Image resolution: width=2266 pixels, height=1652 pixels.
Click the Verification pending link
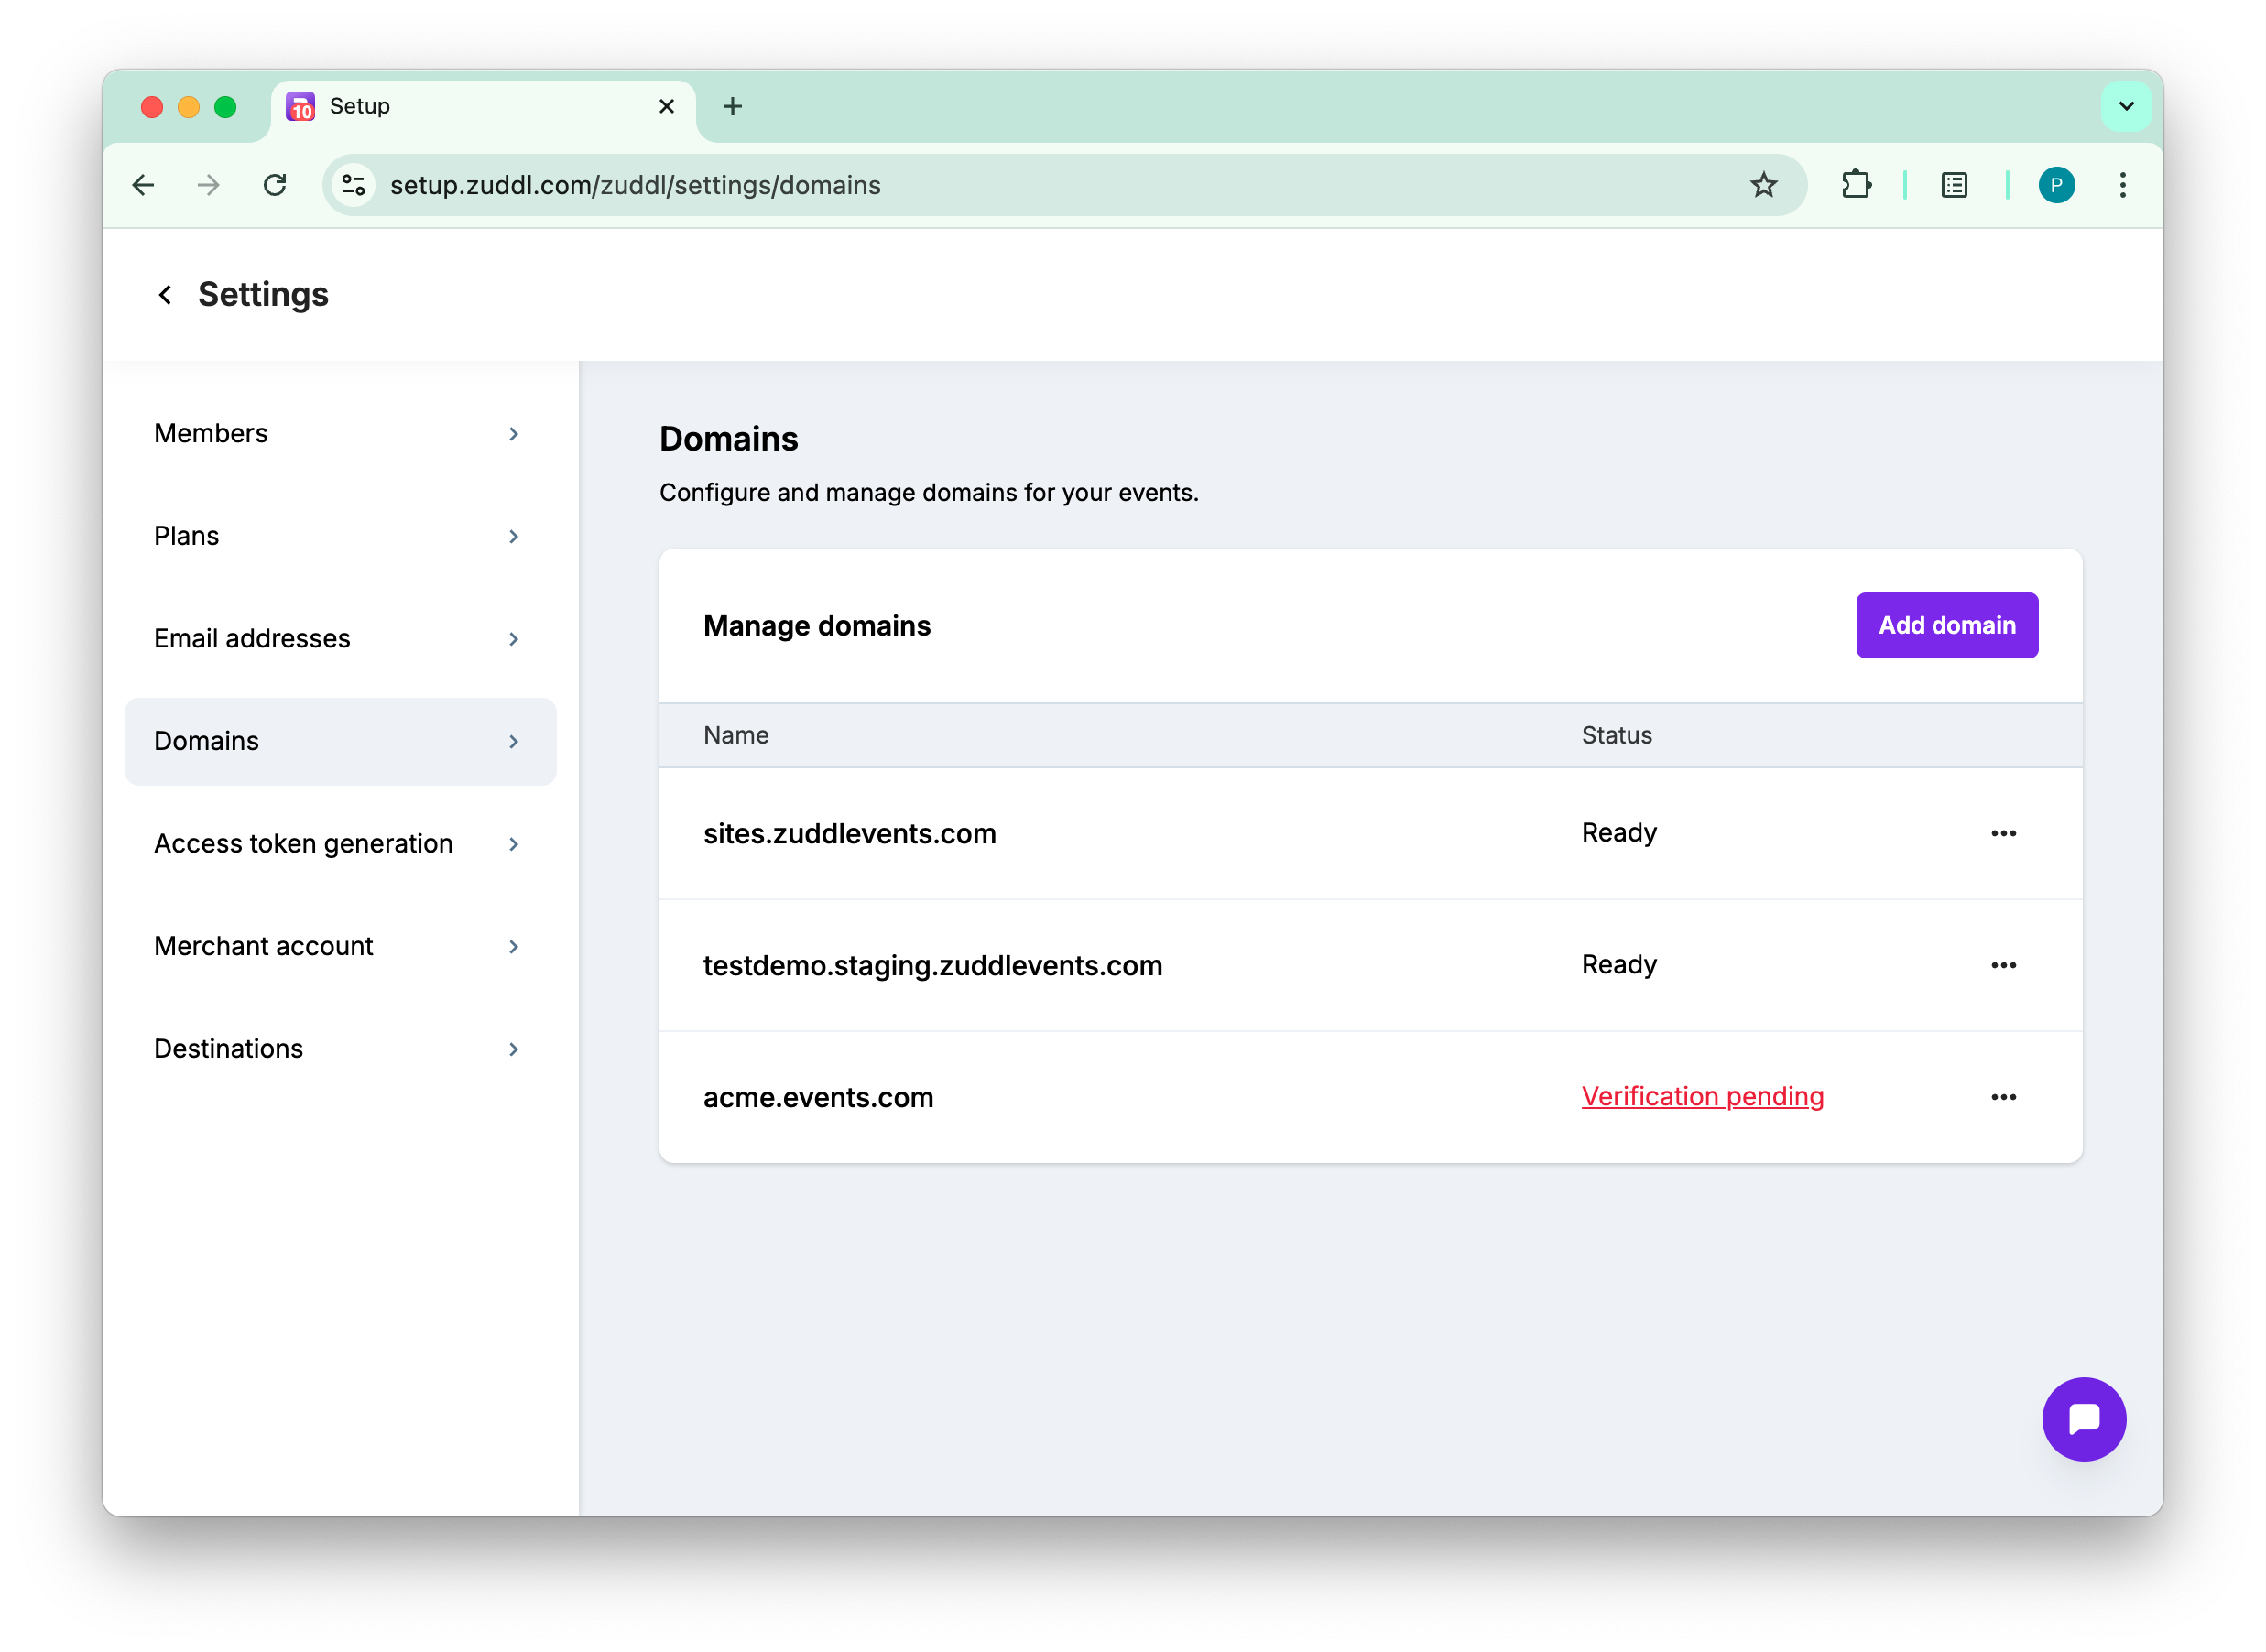pos(1702,1096)
